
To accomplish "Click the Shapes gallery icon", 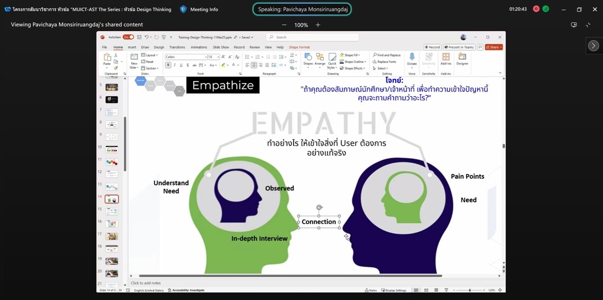I will tap(308, 58).
